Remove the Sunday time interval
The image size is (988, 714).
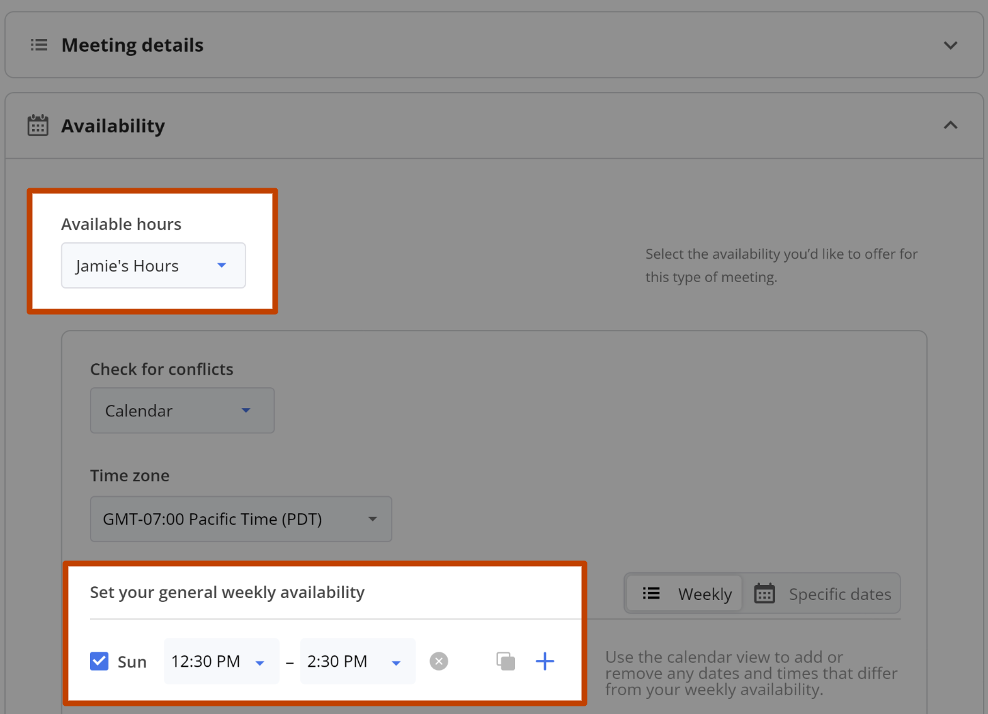click(x=439, y=661)
